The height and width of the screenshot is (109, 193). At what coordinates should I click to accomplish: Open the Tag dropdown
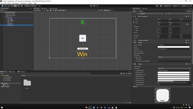tap(151, 13)
